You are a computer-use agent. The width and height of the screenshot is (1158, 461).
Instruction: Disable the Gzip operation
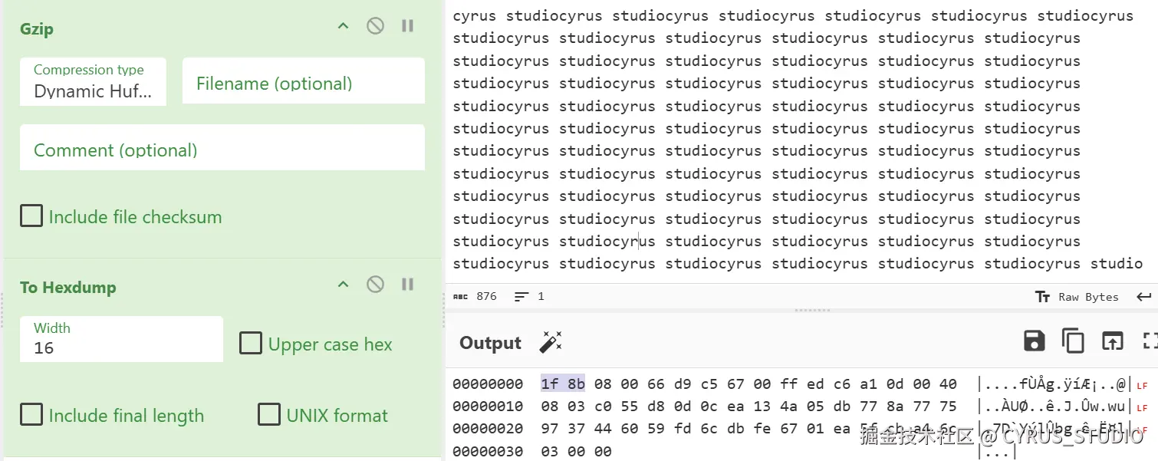pyautogui.click(x=375, y=26)
